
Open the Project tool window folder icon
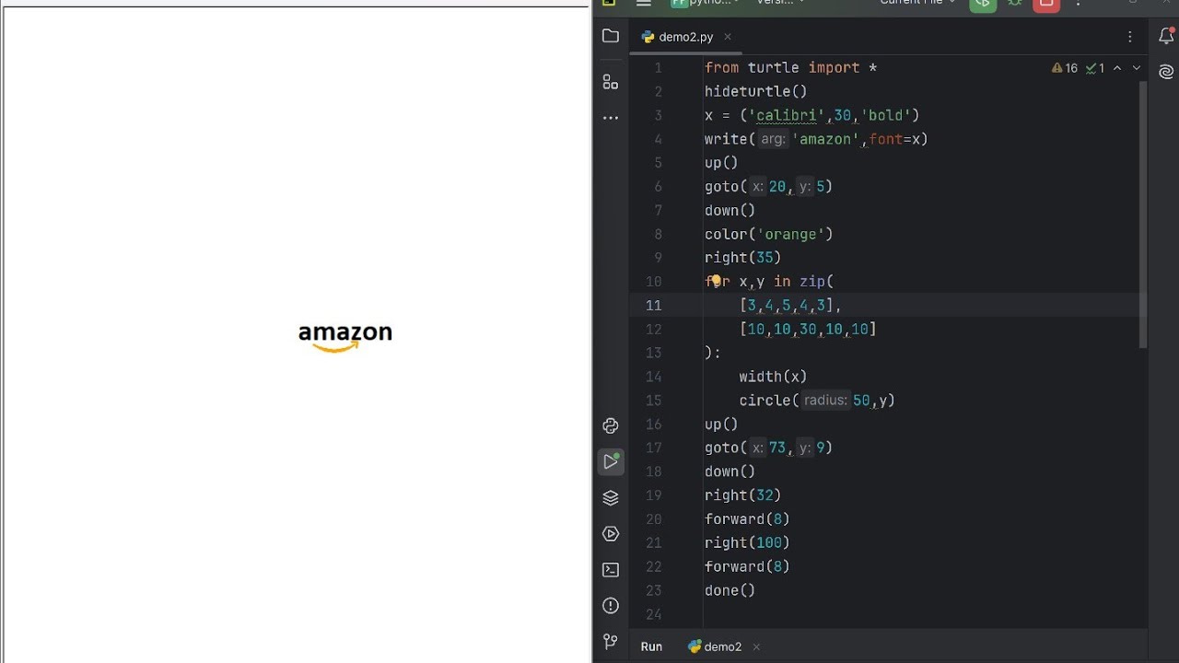coord(610,37)
